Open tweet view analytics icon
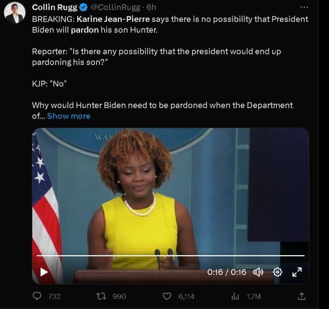Screen dimensions: 329x309 [x=235, y=296]
